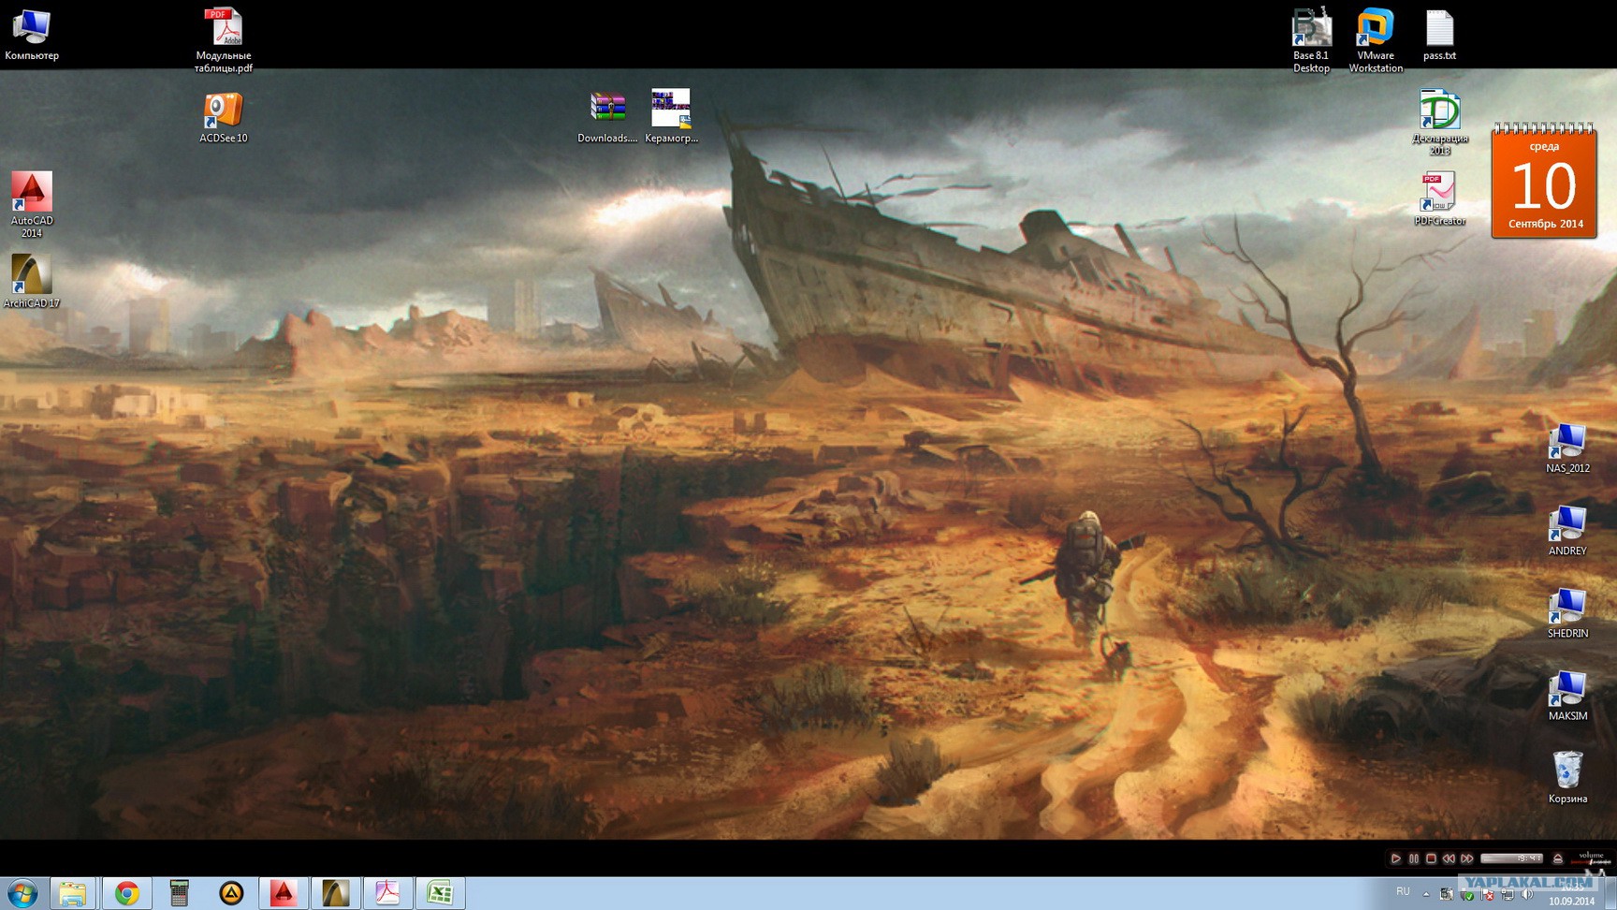Click the media player track progress bar
This screenshot has width=1617, height=910.
coord(1512,859)
